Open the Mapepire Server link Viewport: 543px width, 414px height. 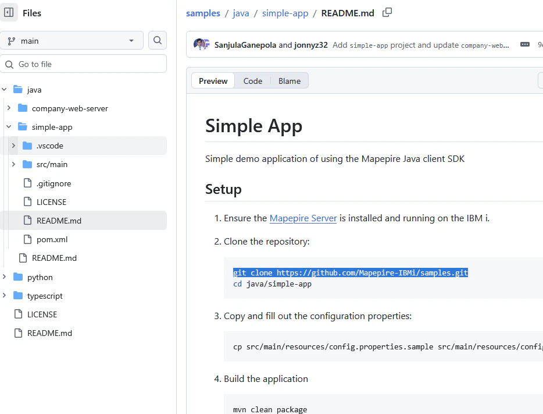point(303,218)
